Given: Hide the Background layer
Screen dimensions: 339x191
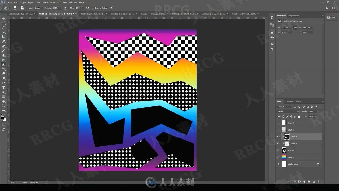Looking at the screenshot, I should 278,164.
